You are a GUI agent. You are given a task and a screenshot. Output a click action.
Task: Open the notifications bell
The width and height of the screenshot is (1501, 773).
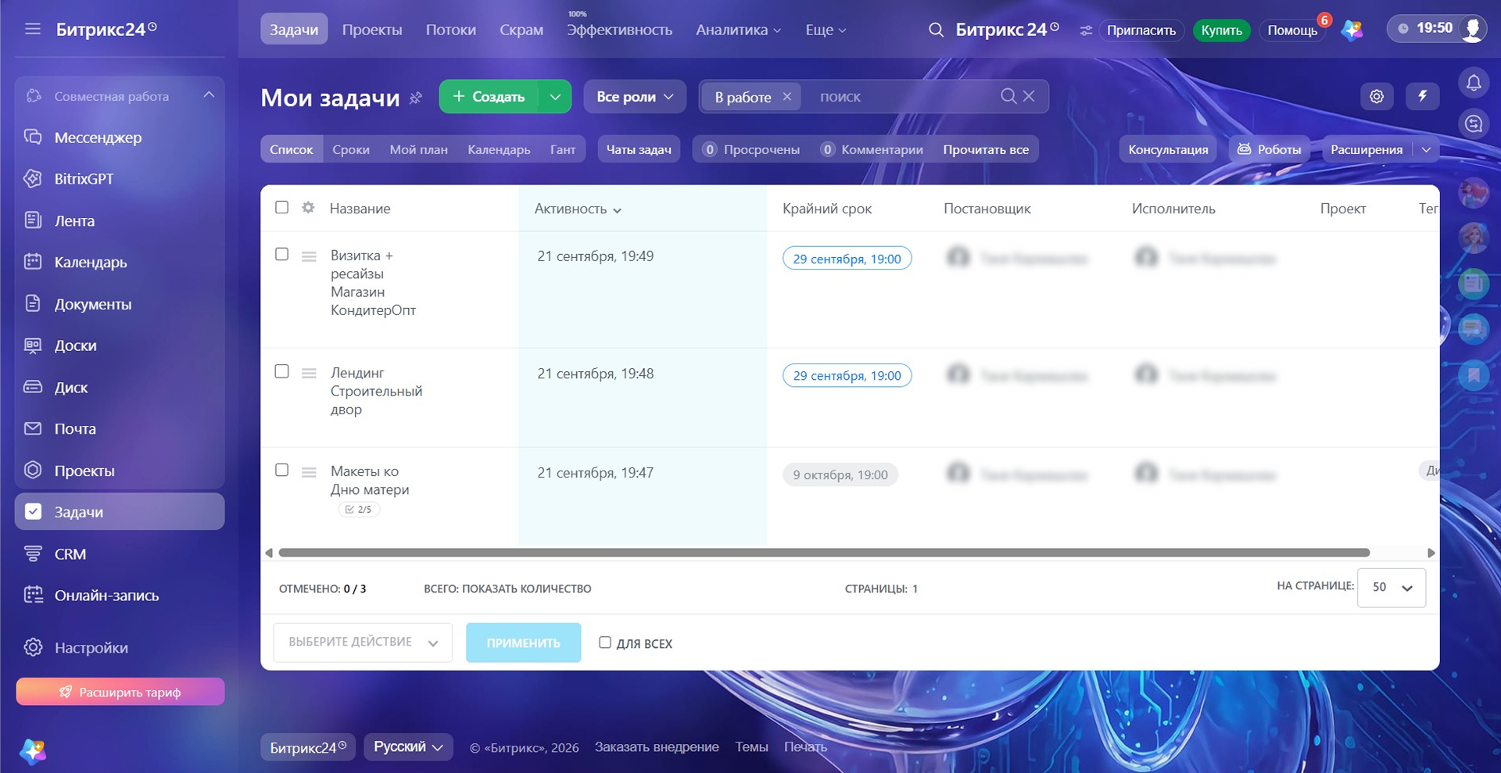click(x=1474, y=82)
